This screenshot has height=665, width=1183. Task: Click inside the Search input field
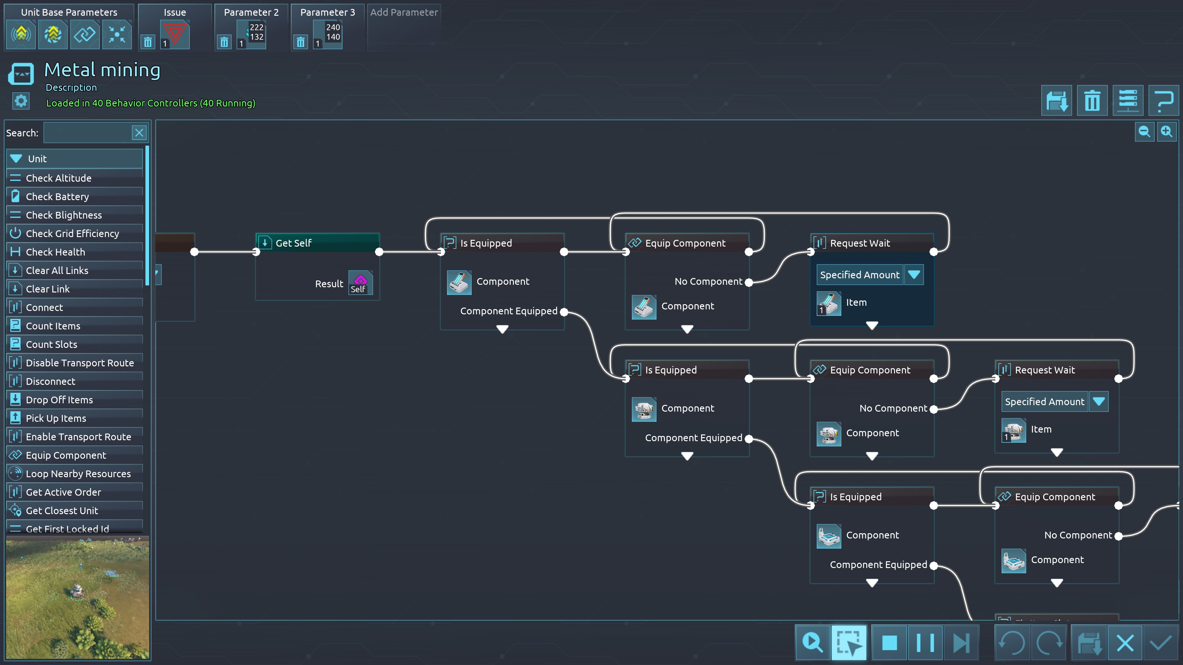(x=87, y=133)
